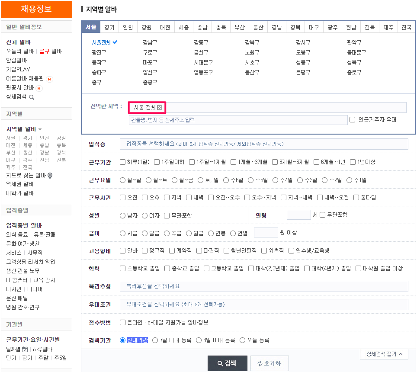
Task: Check the 알바 employment type checkbox
Action: (122, 250)
